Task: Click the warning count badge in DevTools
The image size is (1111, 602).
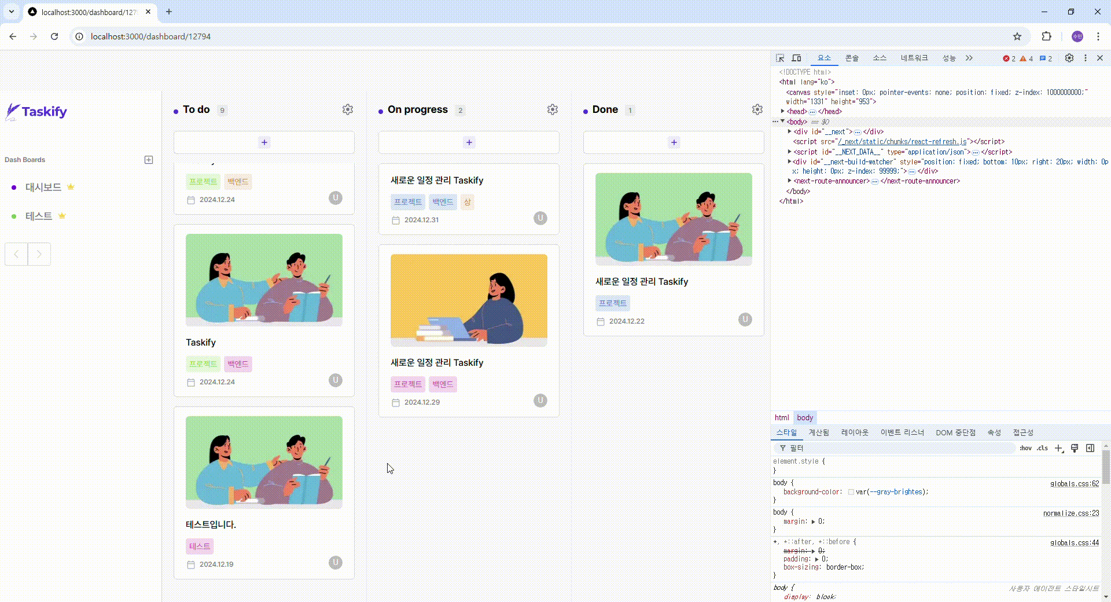Action: [1027, 58]
